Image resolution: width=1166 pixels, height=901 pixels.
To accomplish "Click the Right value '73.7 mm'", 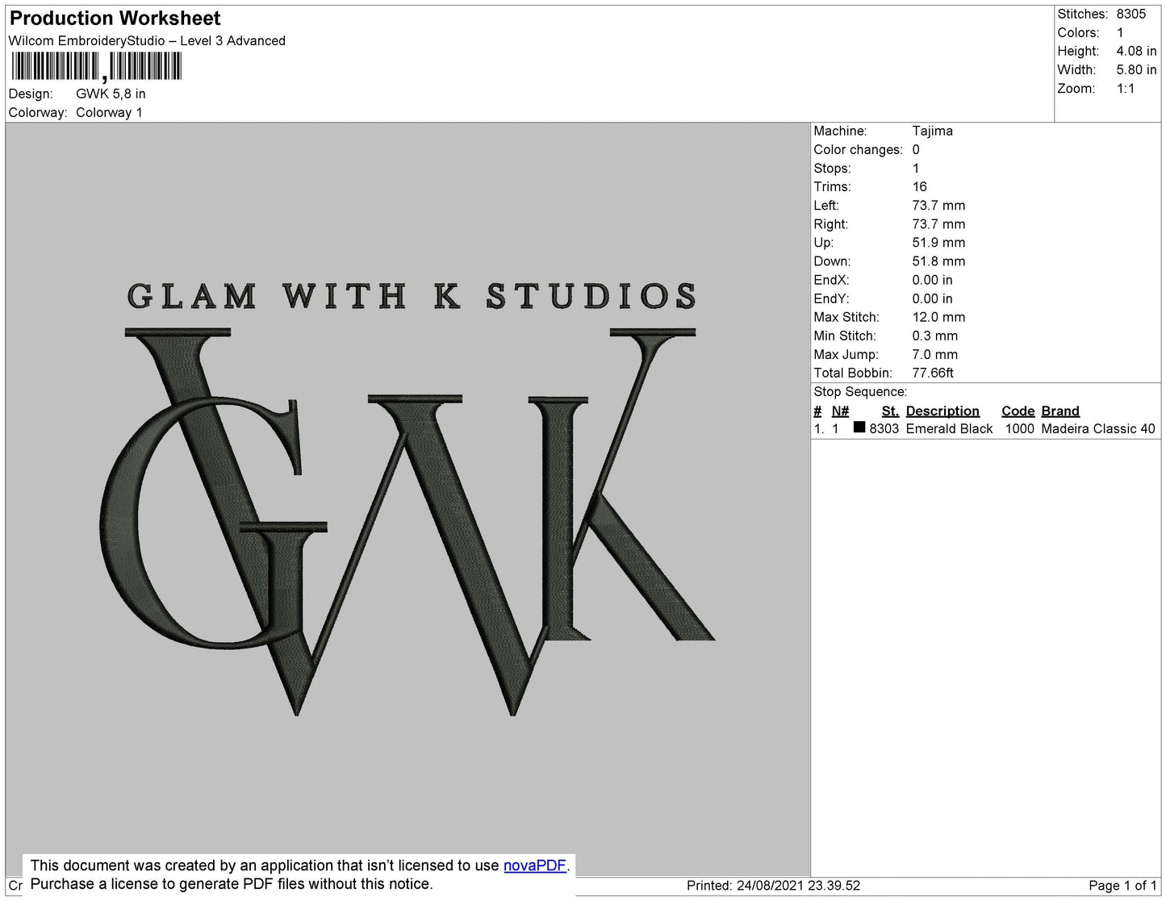I will pyautogui.click(x=938, y=223).
